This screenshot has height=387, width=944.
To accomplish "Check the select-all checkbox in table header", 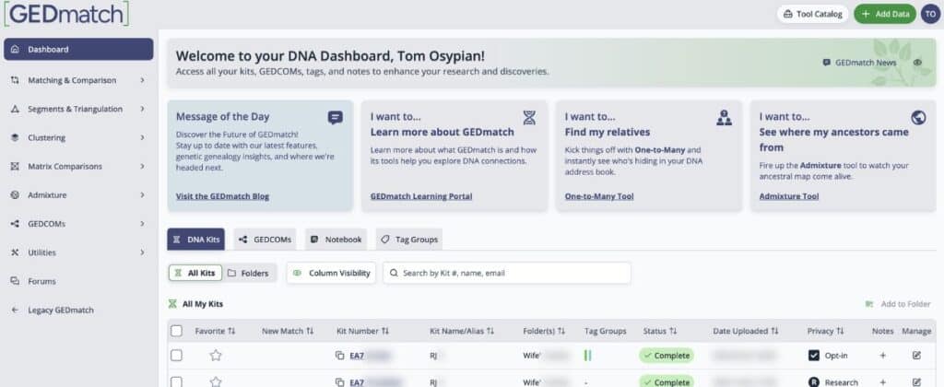I will (x=176, y=331).
